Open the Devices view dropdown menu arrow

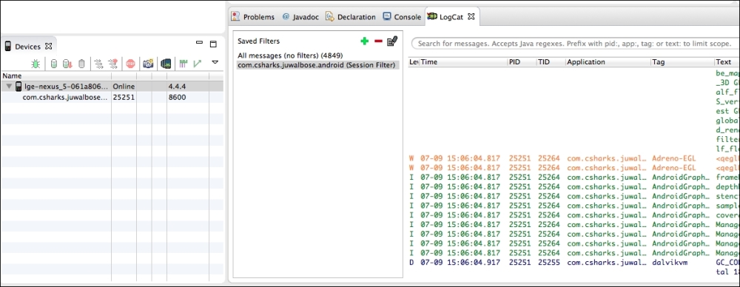pyautogui.click(x=215, y=62)
